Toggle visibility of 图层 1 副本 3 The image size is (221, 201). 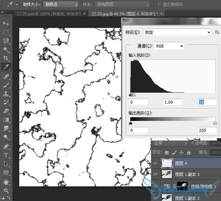coord(155,174)
